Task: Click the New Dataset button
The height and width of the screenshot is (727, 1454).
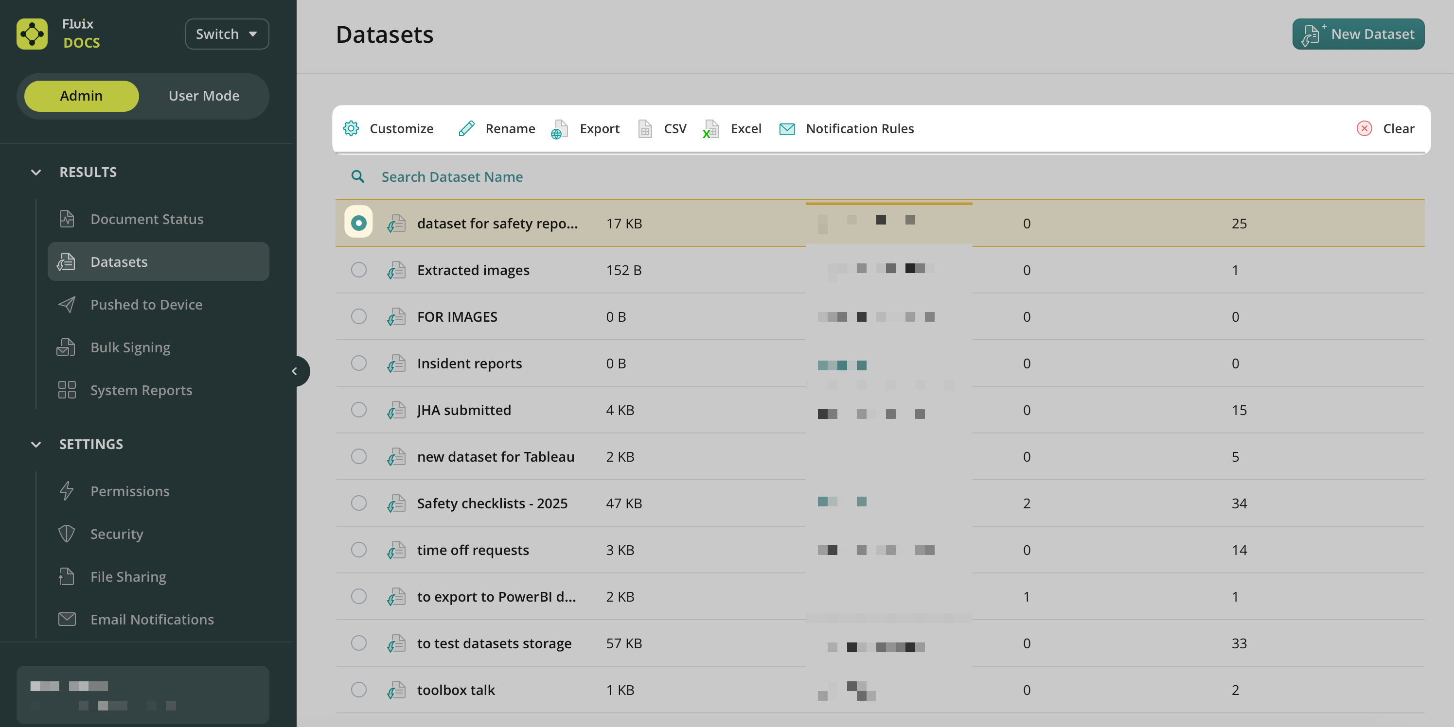Action: [x=1358, y=34]
